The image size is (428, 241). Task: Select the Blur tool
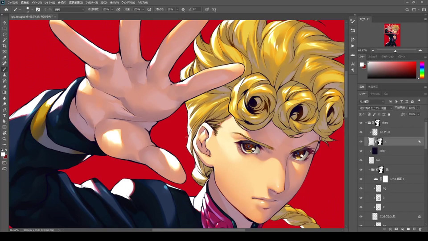point(4,98)
